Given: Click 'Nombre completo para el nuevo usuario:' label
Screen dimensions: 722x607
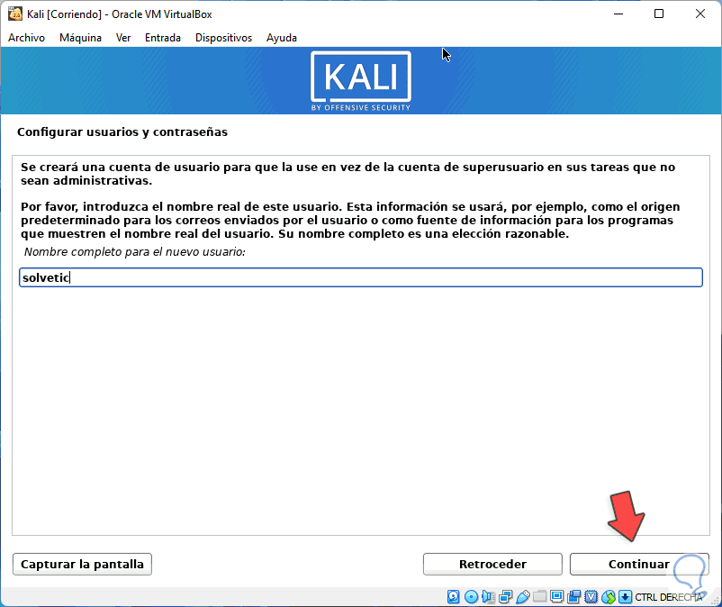Looking at the screenshot, I should (x=134, y=252).
